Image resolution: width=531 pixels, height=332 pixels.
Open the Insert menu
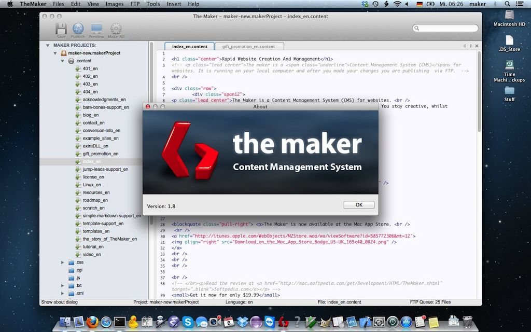[x=174, y=4]
